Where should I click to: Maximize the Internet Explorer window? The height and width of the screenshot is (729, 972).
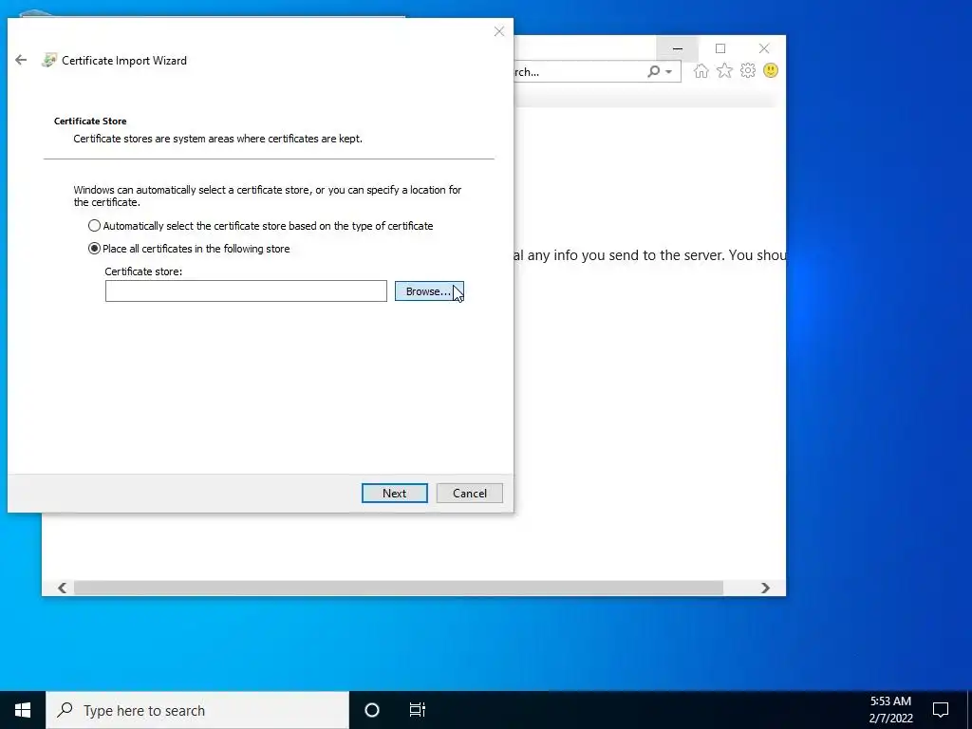pyautogui.click(x=720, y=48)
